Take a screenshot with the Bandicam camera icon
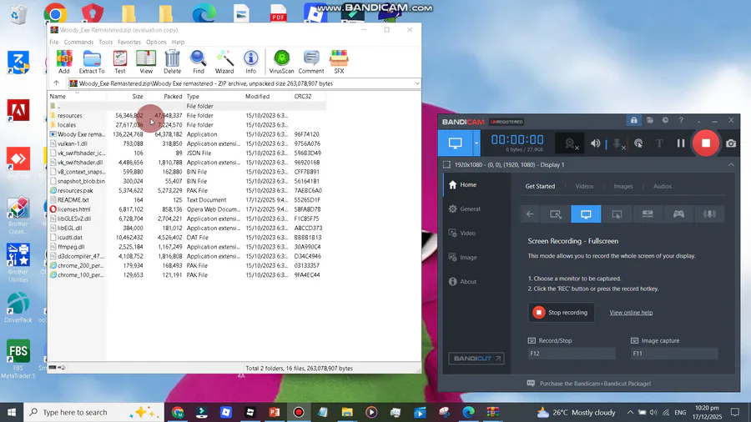 click(x=731, y=143)
